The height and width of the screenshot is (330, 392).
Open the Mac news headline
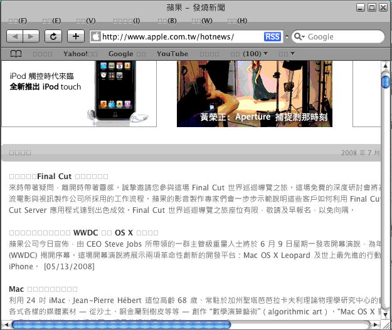click(x=43, y=289)
